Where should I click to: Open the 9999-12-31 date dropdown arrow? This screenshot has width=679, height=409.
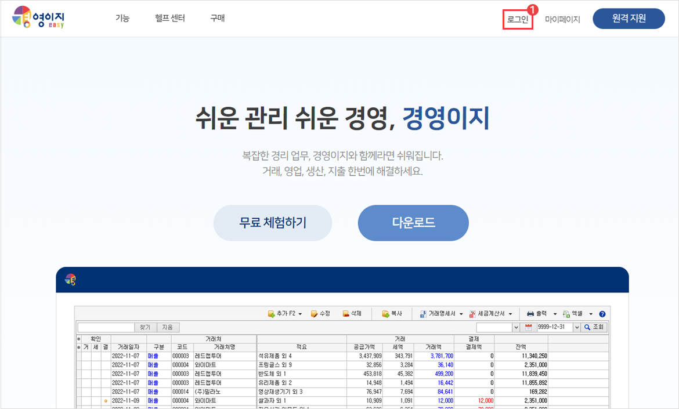576,327
